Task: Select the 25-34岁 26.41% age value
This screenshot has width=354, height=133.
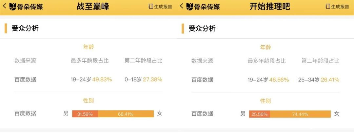Action: point(319,80)
